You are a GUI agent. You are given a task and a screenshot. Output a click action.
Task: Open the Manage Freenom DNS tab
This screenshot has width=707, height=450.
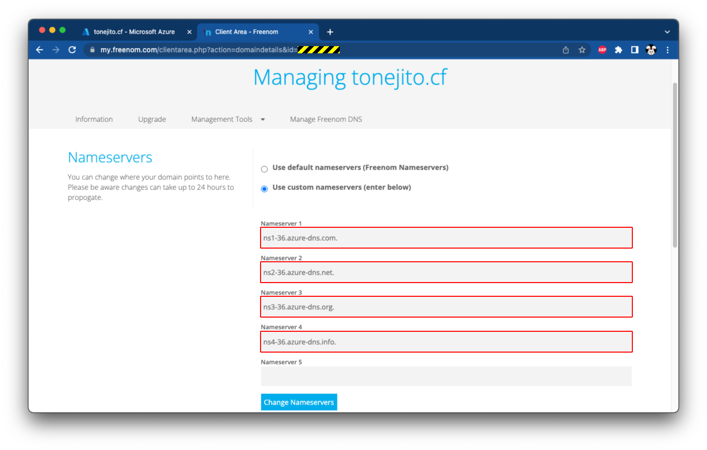[x=326, y=119]
